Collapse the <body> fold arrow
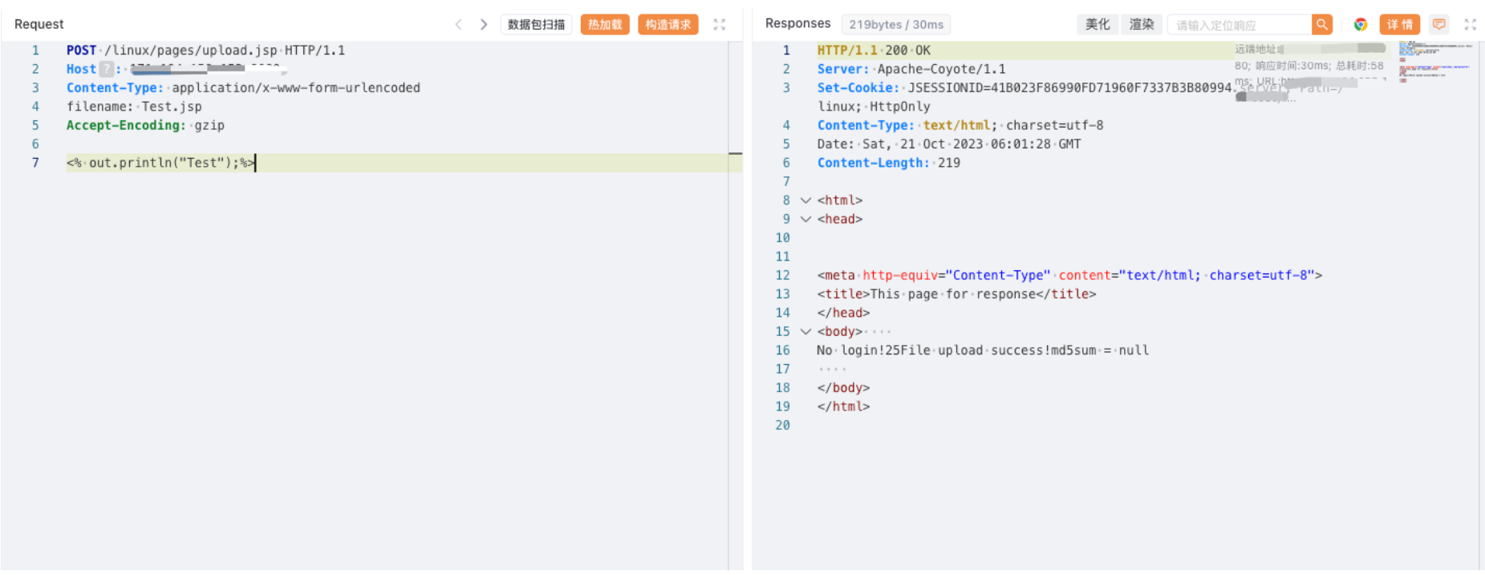1485x575 pixels. pos(805,332)
